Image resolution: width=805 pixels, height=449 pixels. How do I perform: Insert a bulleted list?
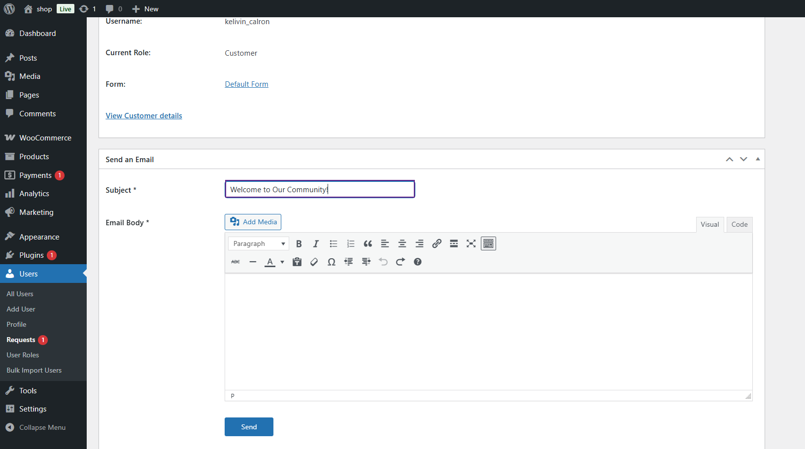coord(334,244)
